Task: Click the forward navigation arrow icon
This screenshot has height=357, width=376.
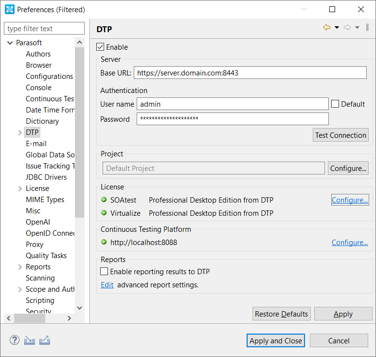Action: click(x=347, y=27)
